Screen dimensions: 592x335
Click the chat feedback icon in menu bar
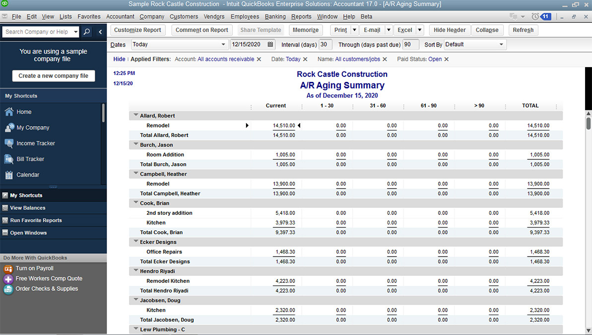click(x=513, y=16)
